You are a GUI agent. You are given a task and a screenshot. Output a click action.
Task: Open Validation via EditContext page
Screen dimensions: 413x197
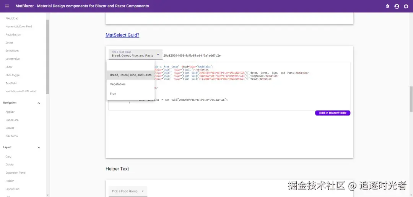click(x=21, y=91)
